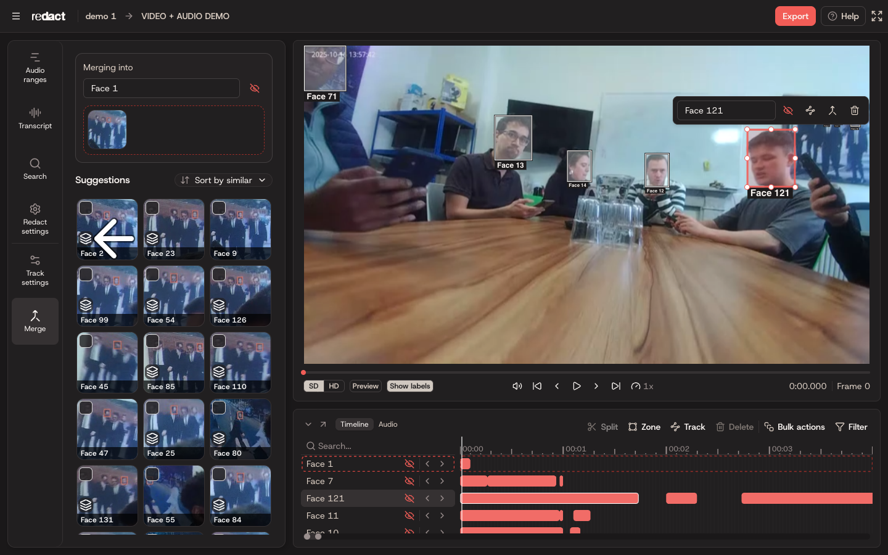Check the Face 9 suggestion checkbox
This screenshot has height=555, width=888.
219,208
